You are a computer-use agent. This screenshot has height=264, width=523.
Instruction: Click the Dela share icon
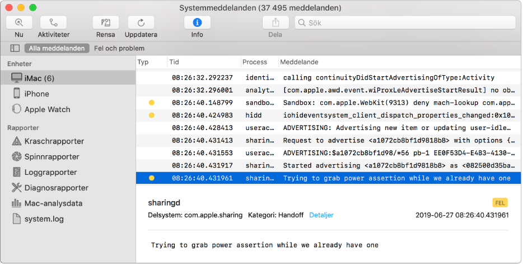tap(275, 22)
